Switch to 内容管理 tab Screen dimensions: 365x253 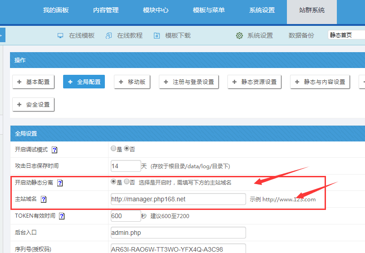tap(106, 10)
